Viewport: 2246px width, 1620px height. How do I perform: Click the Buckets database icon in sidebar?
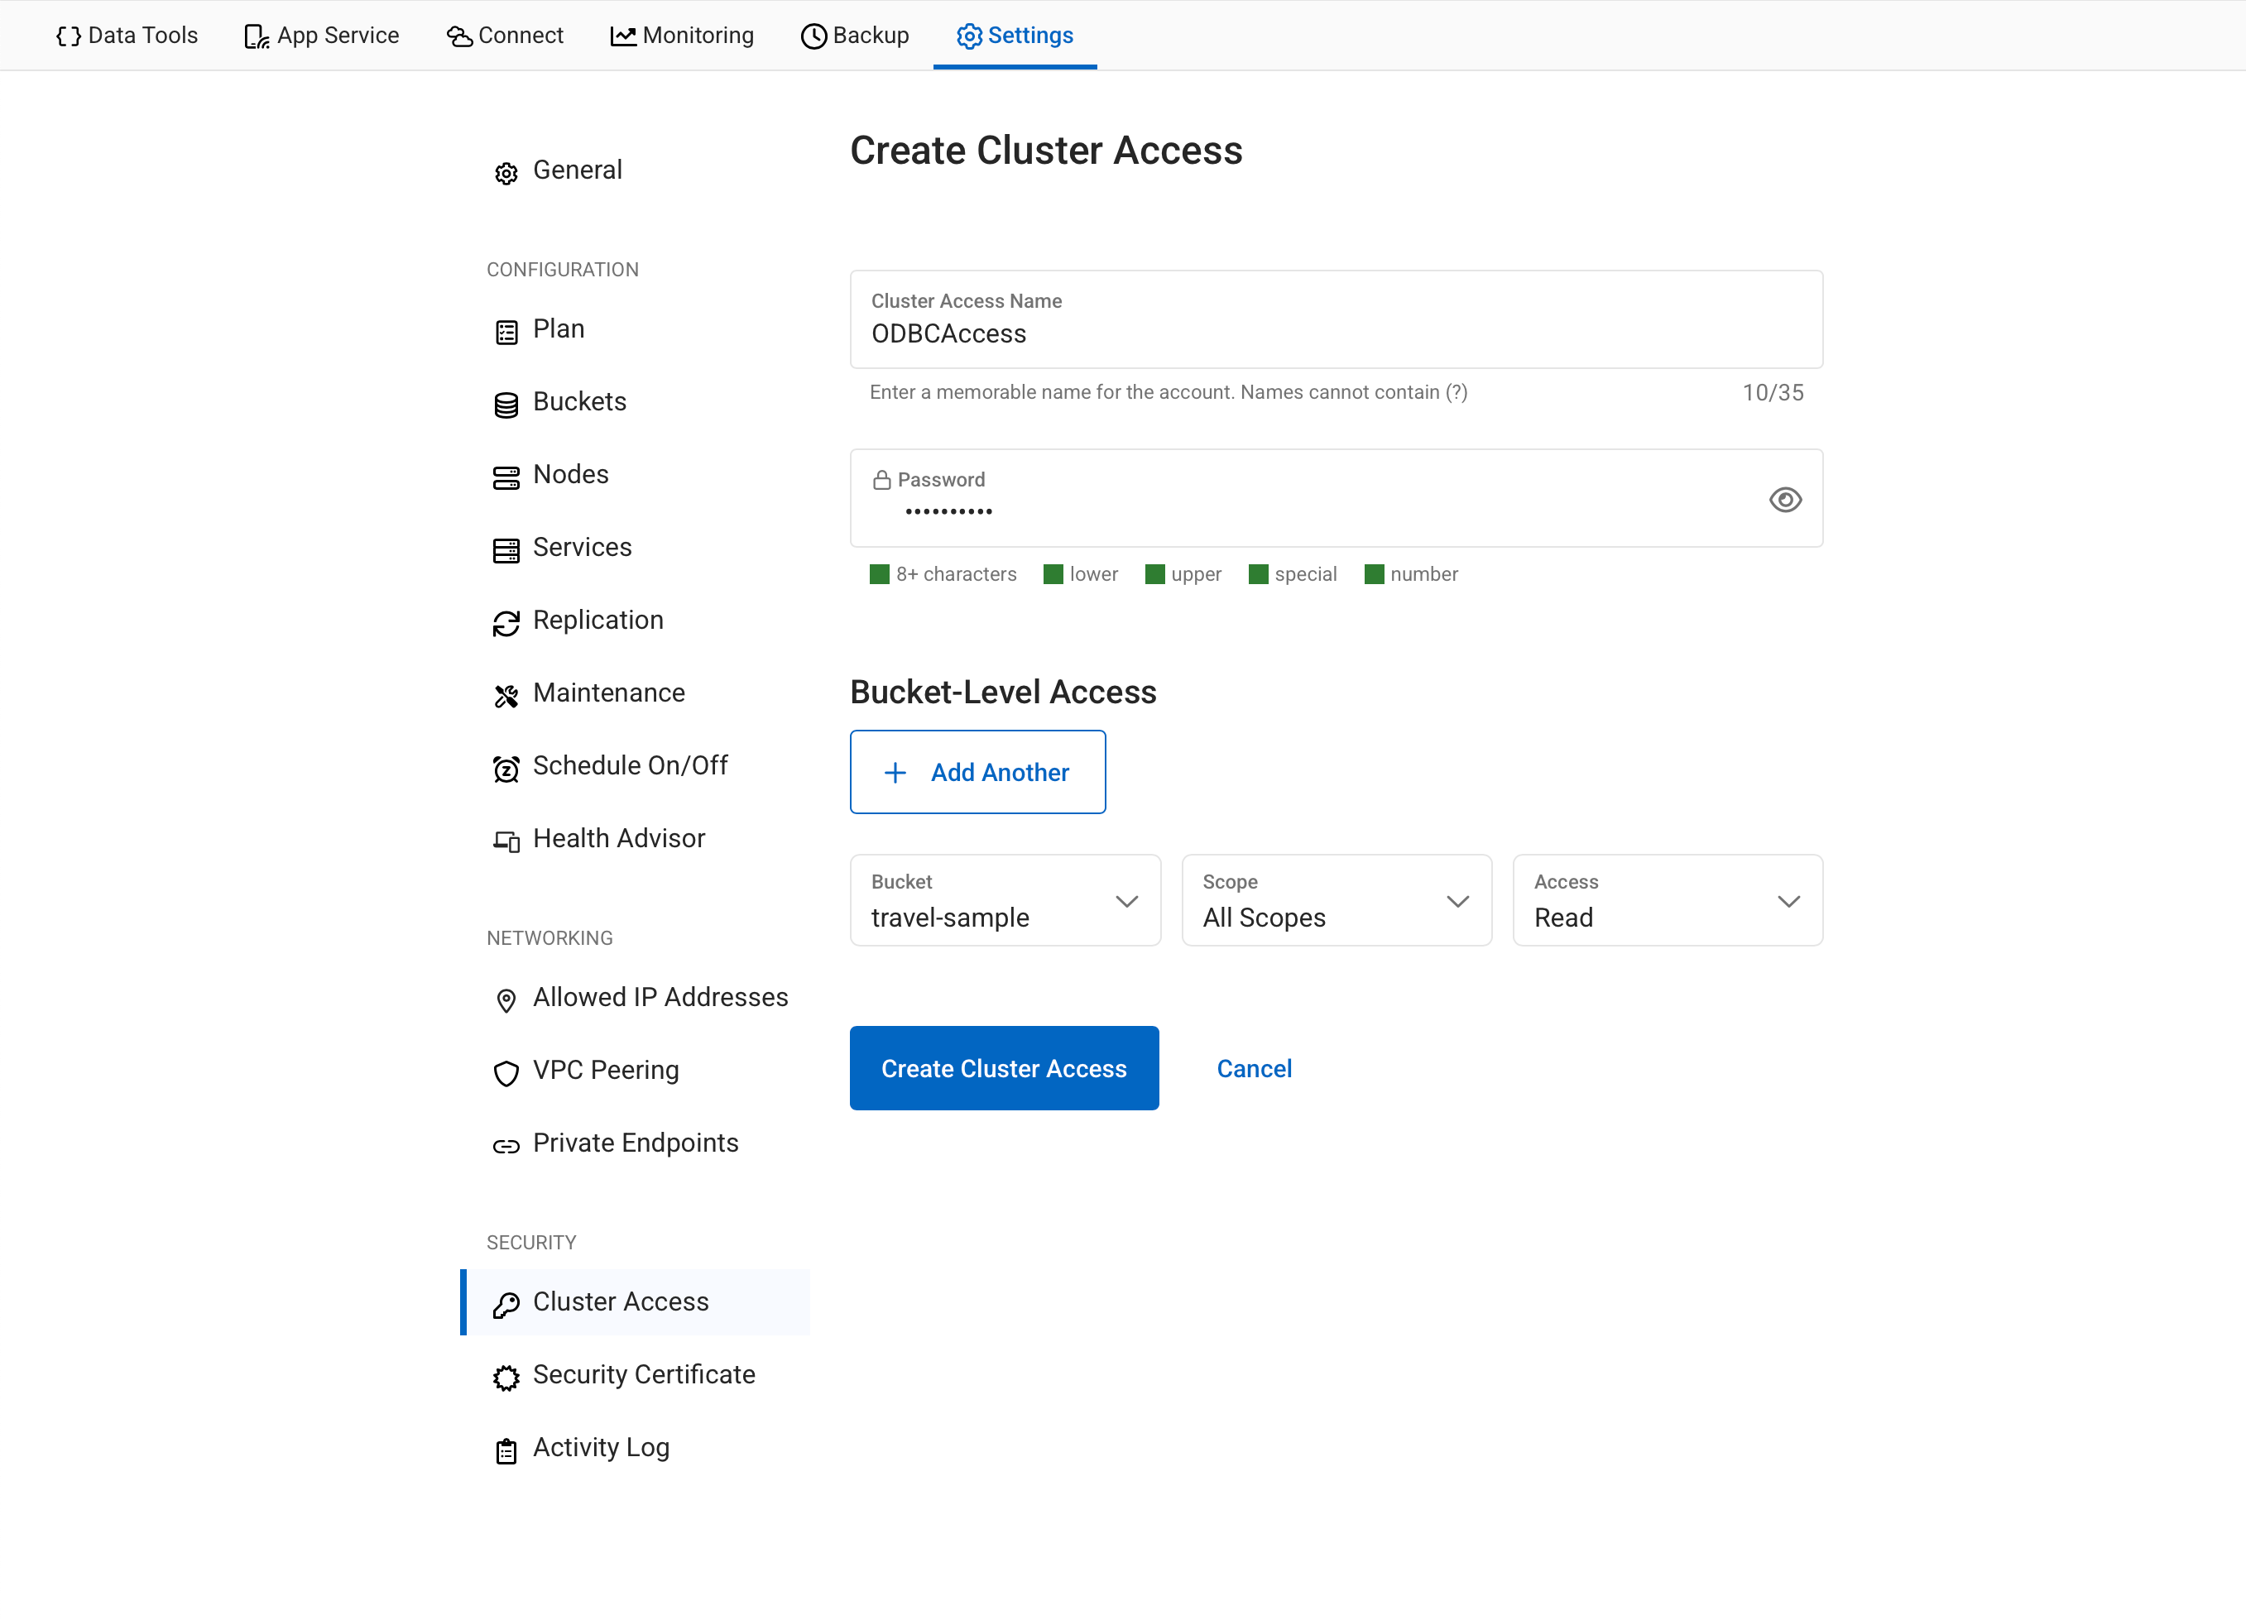click(506, 405)
